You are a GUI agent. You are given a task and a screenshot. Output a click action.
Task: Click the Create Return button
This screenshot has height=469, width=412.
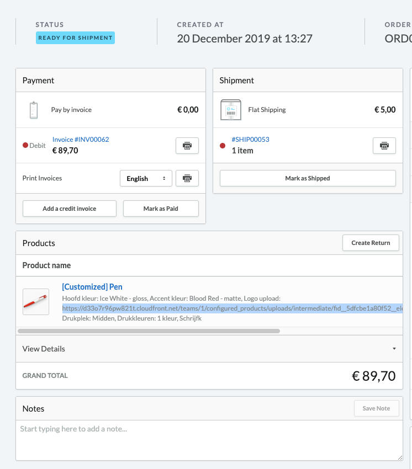371,243
